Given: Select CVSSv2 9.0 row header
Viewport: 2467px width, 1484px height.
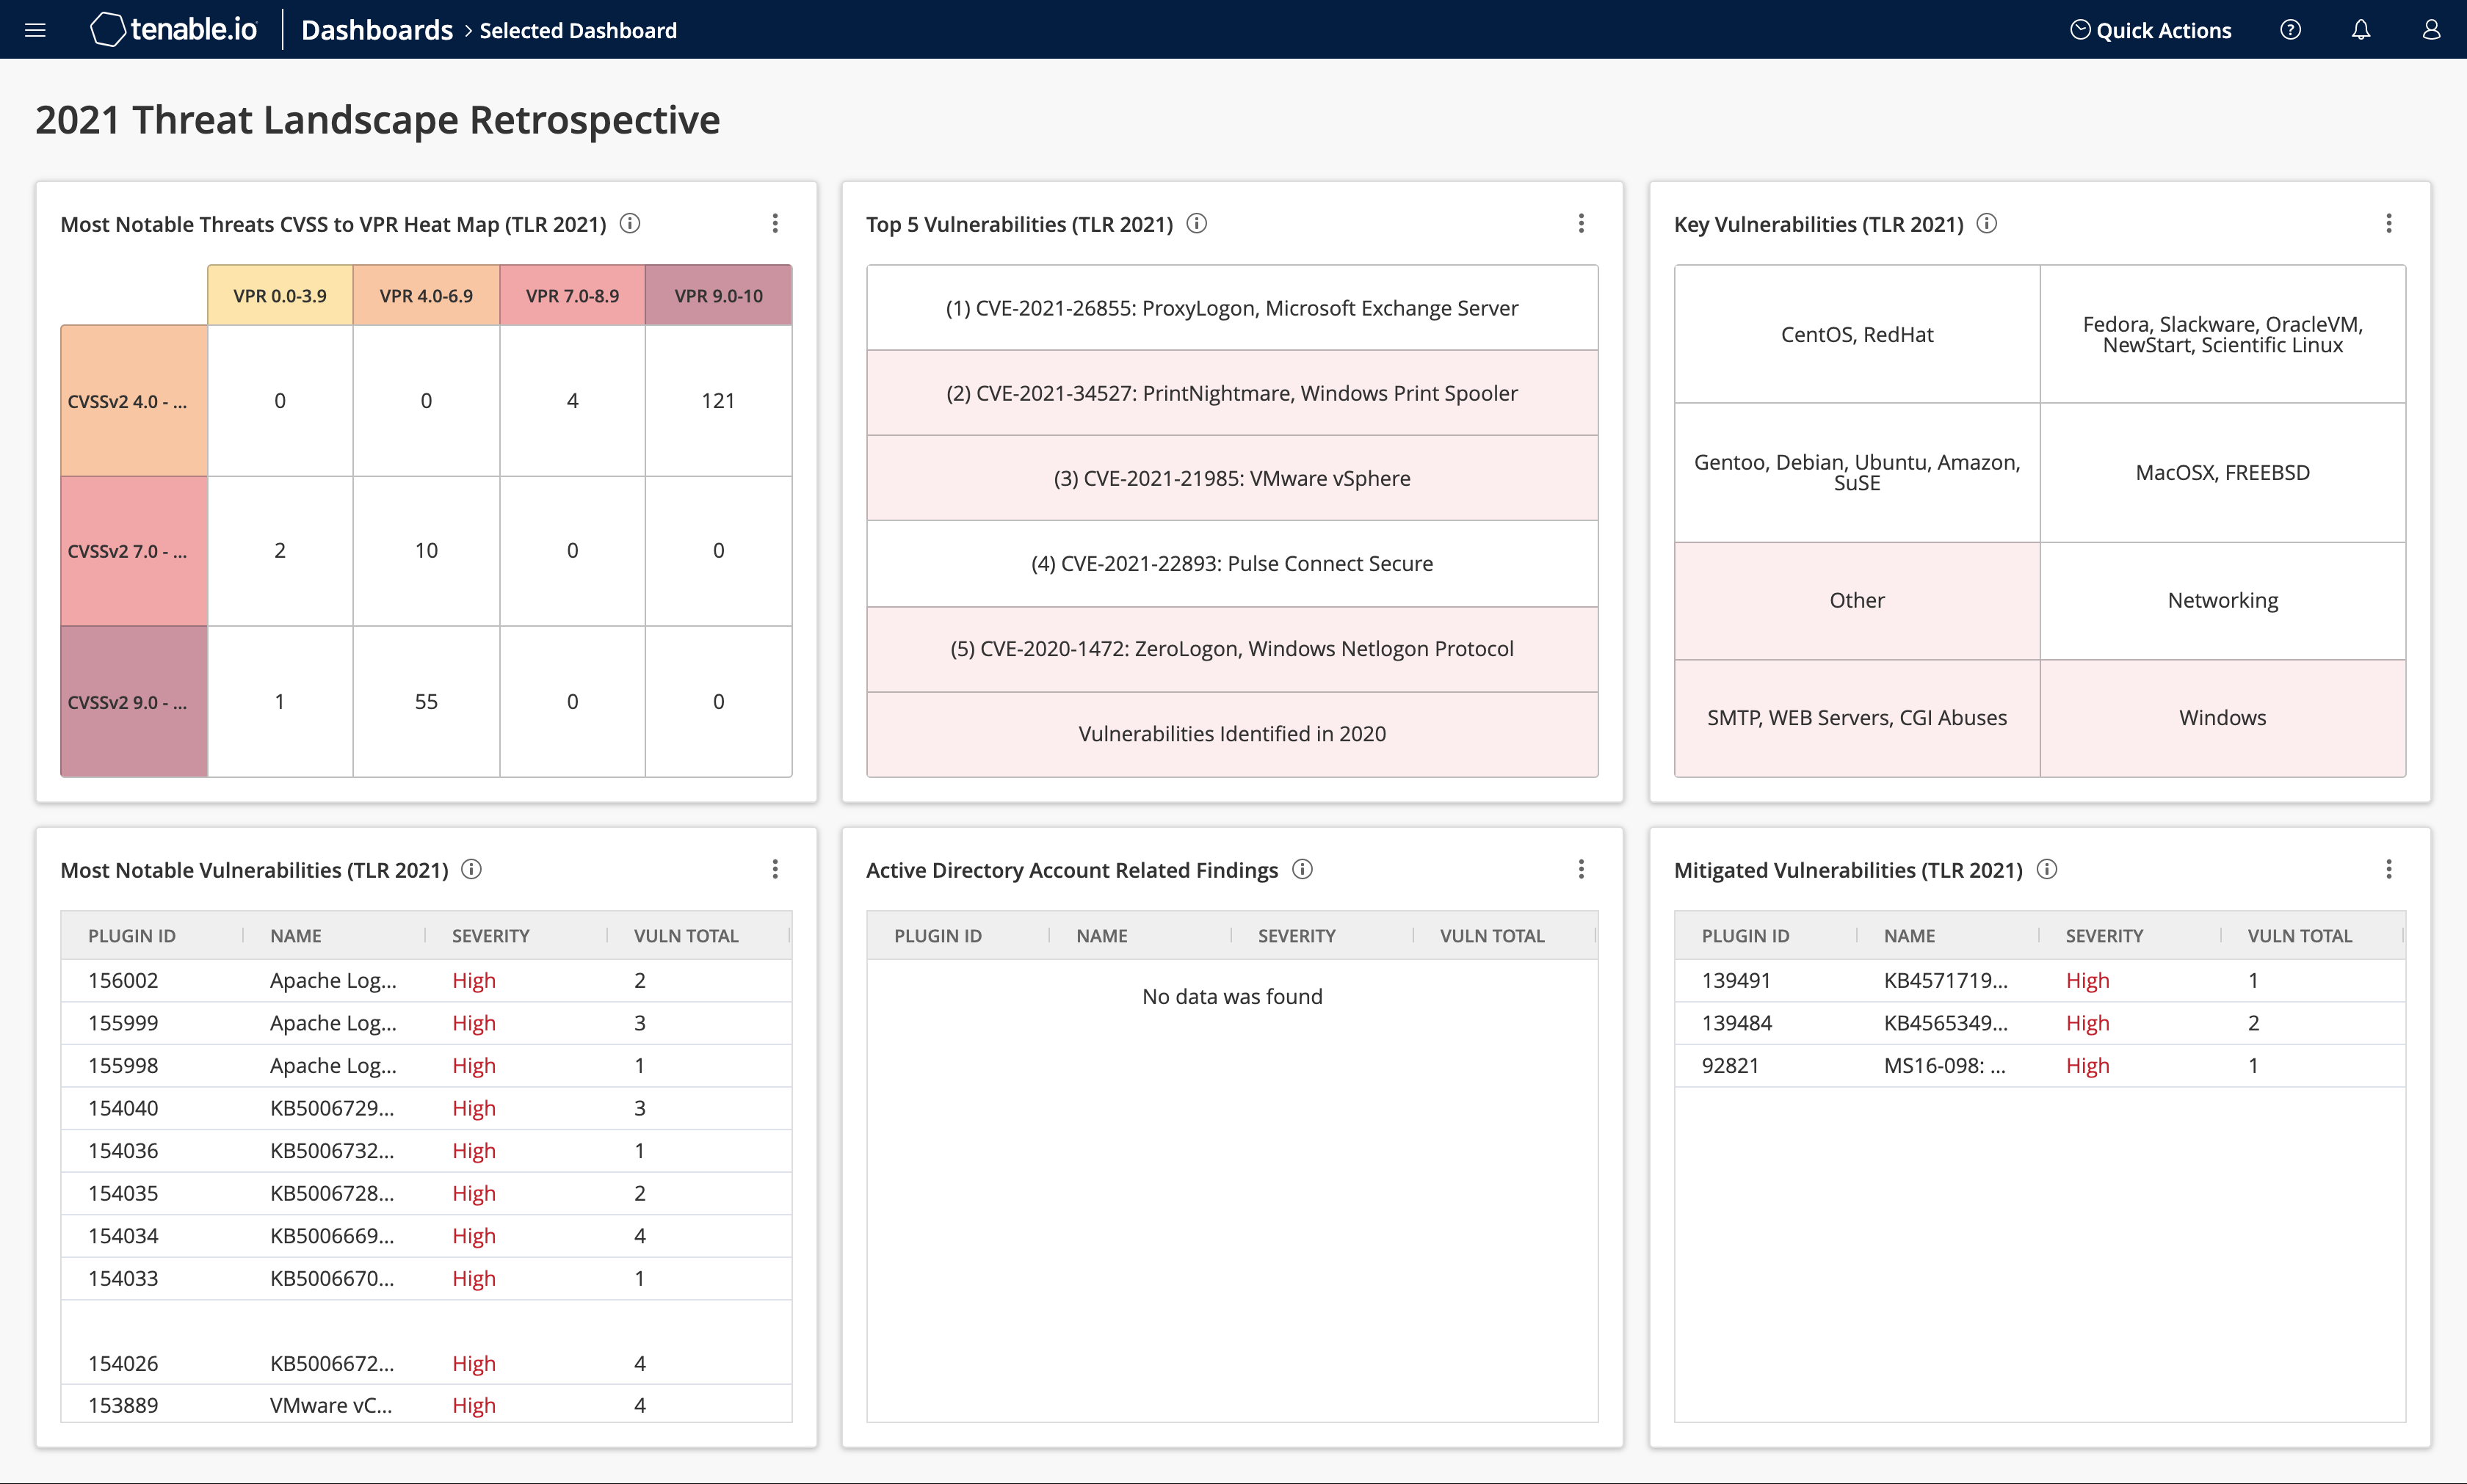Looking at the screenshot, I should point(134,702).
